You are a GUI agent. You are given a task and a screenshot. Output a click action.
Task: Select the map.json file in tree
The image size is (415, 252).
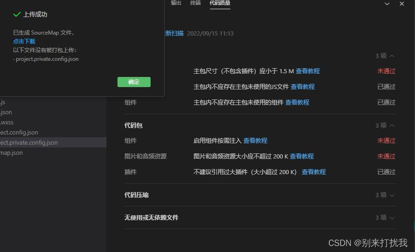click(12, 153)
